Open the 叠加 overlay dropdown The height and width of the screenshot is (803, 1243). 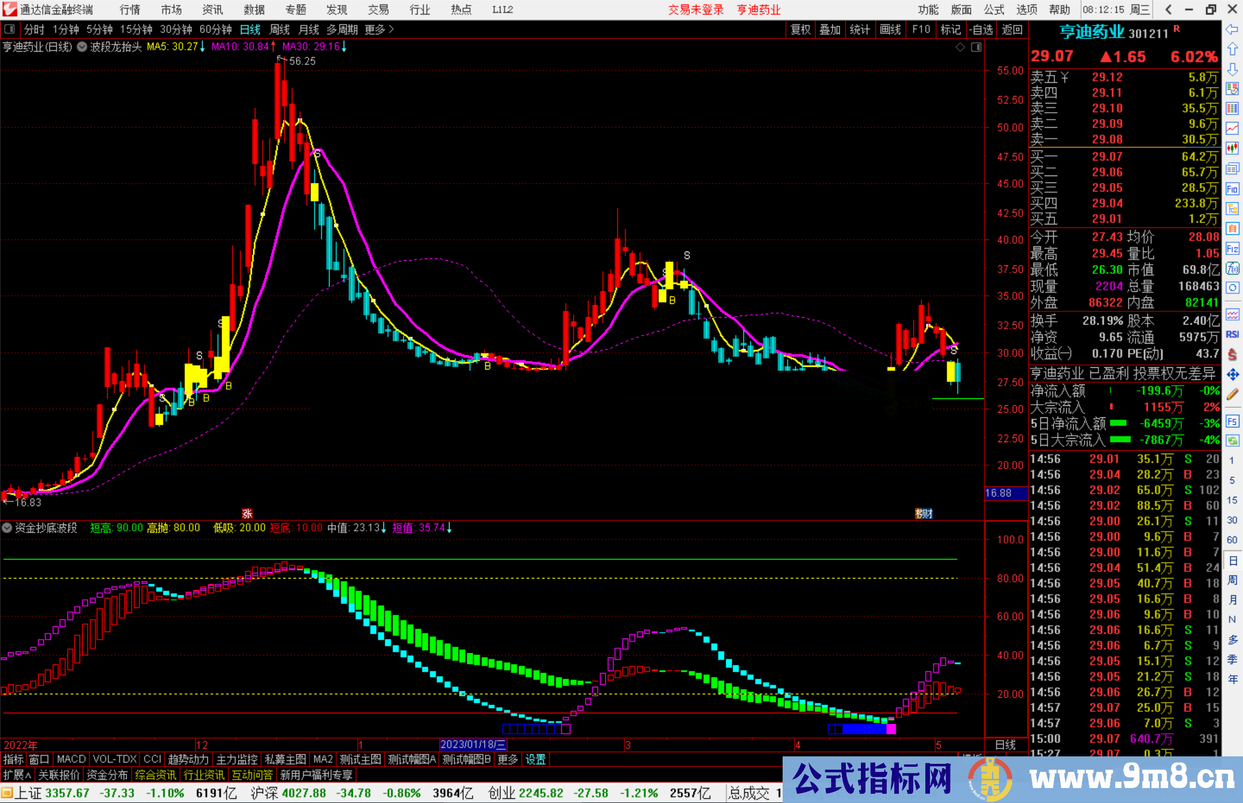[x=830, y=29]
